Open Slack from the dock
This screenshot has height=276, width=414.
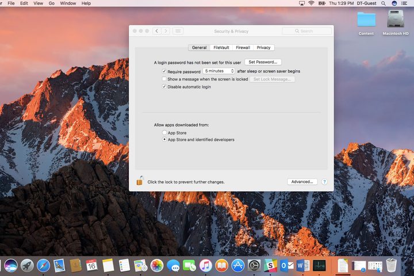[x=270, y=266]
